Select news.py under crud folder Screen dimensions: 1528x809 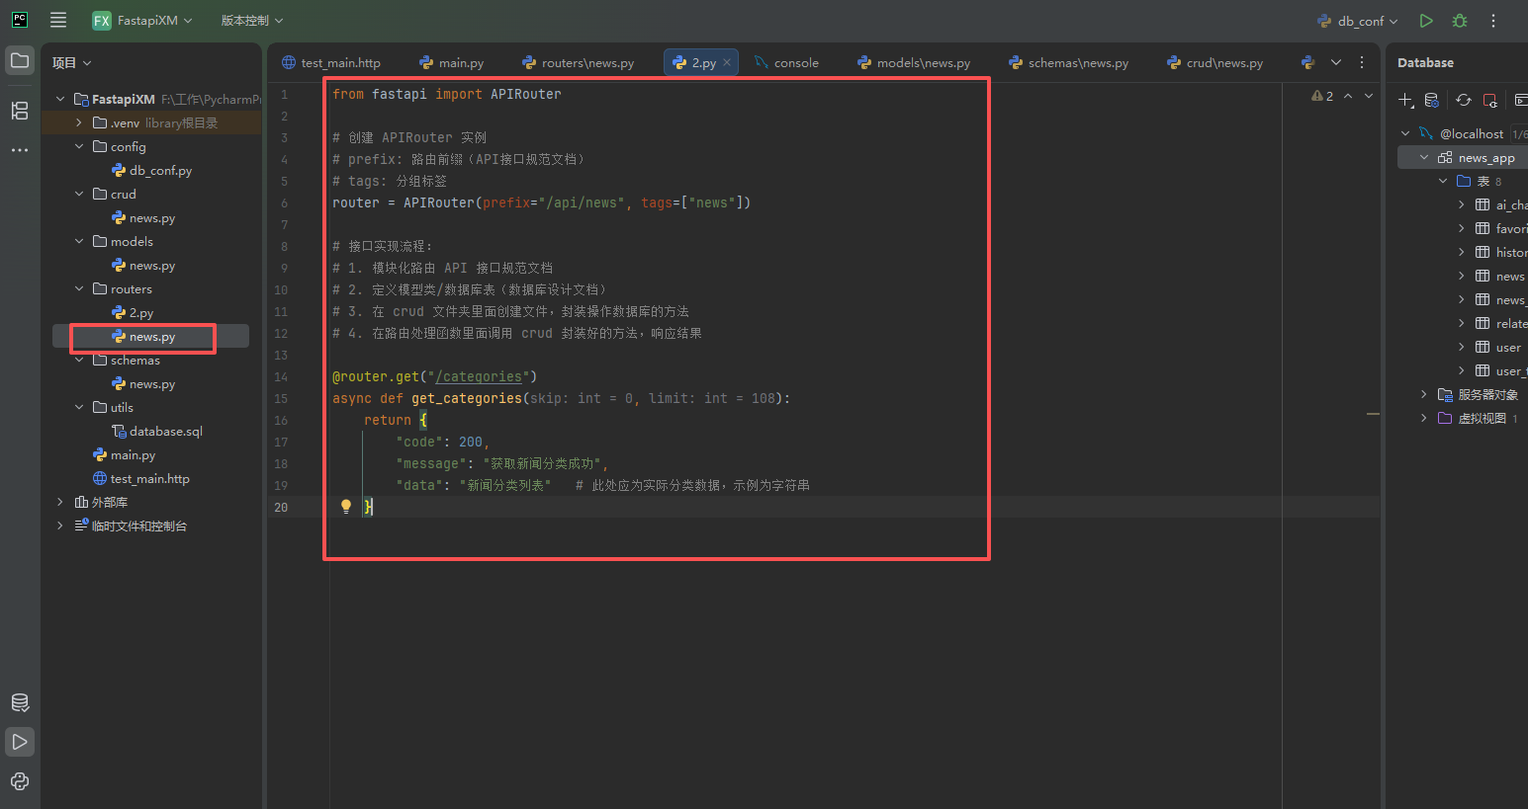coord(143,217)
